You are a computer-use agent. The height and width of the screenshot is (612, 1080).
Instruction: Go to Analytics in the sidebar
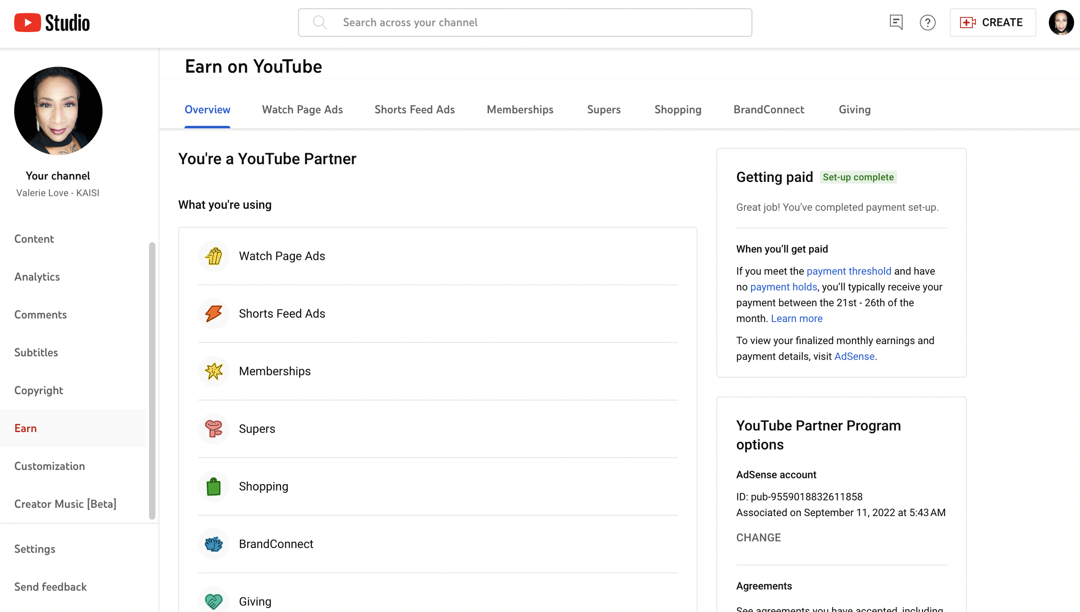point(37,277)
